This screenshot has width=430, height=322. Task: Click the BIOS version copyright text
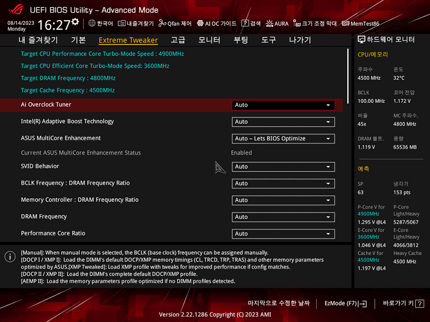click(215, 315)
